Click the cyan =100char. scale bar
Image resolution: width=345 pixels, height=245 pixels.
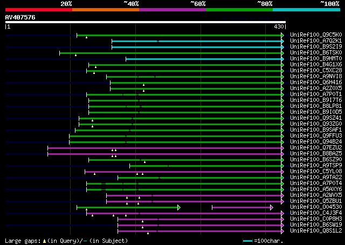248,241
